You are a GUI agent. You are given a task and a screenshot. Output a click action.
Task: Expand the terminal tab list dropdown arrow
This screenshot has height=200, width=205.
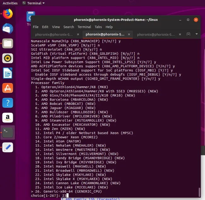point(196,34)
